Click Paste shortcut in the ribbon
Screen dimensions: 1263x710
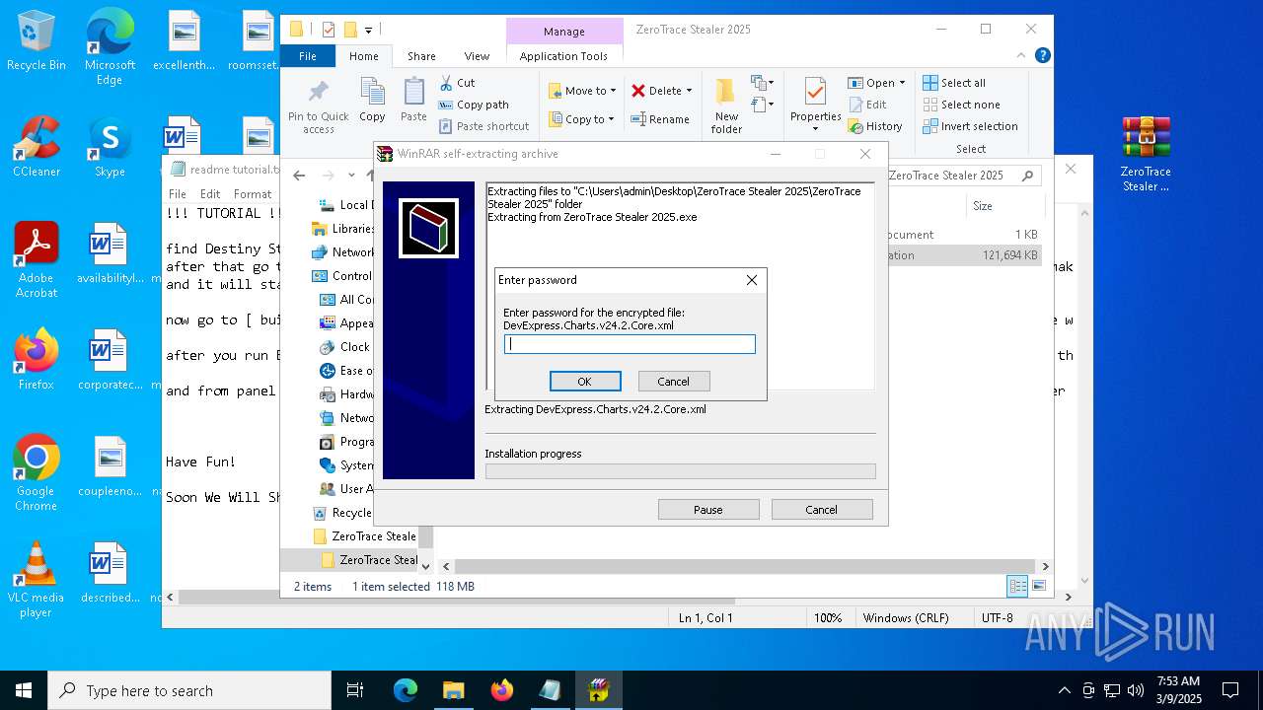pyautogui.click(x=484, y=126)
